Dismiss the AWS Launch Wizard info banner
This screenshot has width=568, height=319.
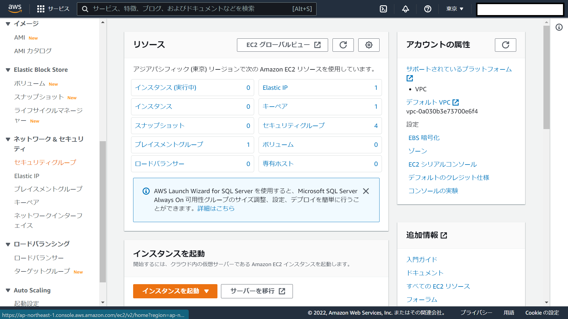click(366, 191)
